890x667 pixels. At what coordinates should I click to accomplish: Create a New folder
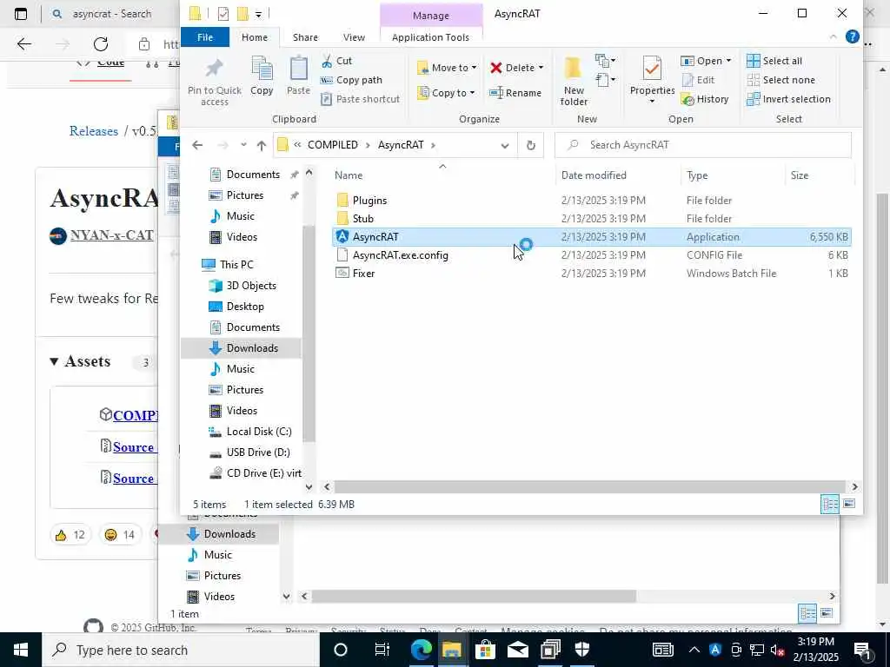pyautogui.click(x=574, y=82)
